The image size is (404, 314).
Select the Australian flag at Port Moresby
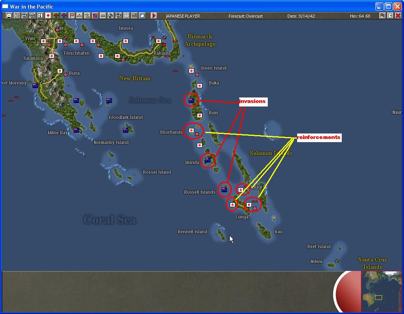[35, 86]
